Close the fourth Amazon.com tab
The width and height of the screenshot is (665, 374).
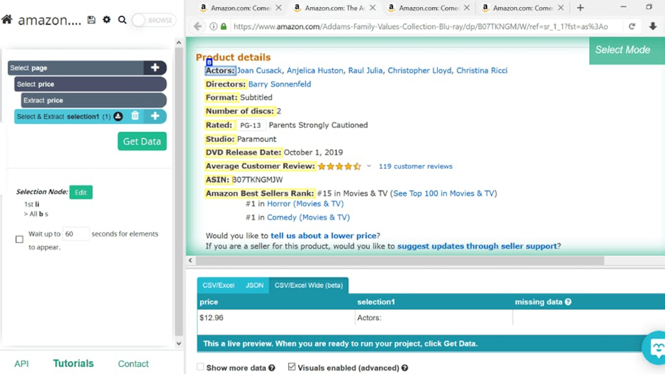[x=560, y=8]
